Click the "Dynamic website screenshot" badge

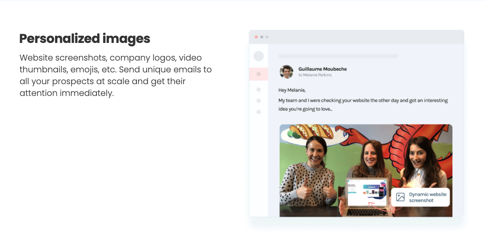(x=420, y=197)
